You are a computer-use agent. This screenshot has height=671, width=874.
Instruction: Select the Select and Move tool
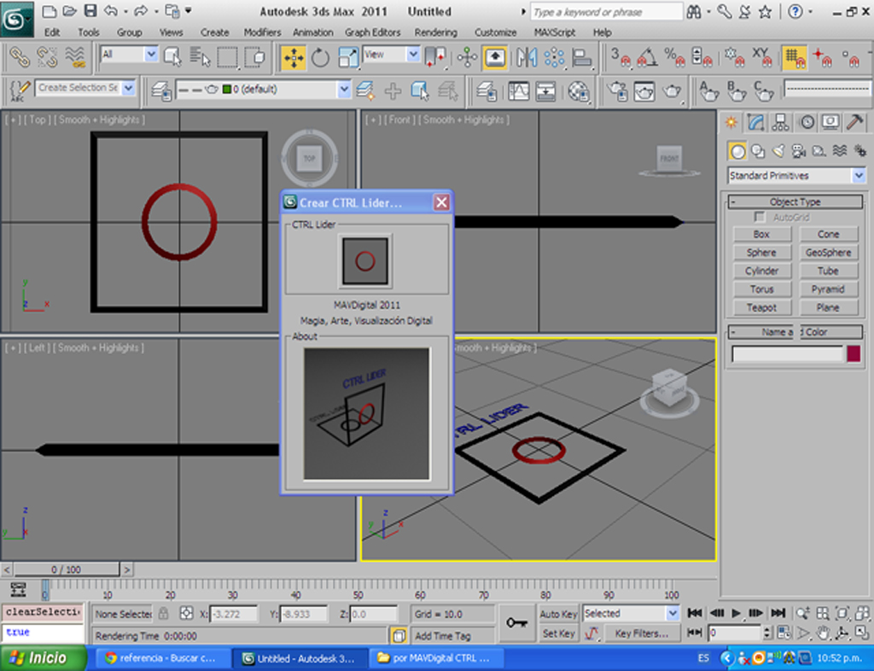coord(294,58)
